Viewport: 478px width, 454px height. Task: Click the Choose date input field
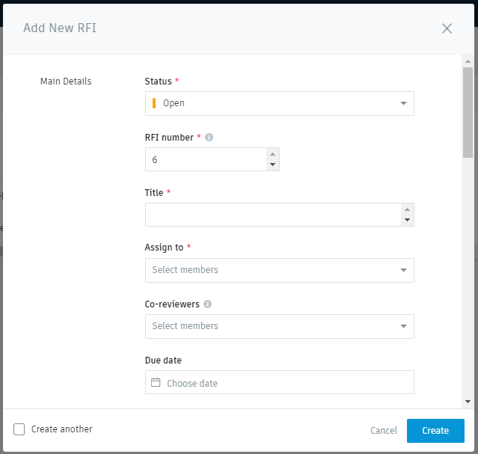tap(280, 382)
